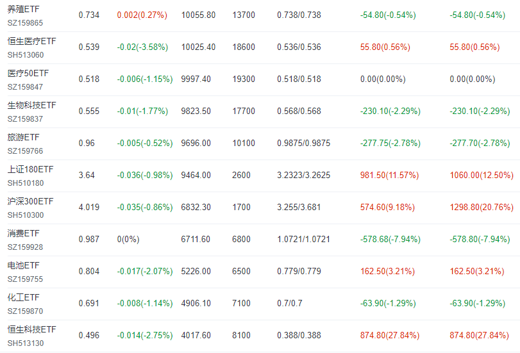
Task: Click the 0(0%) change for 消费ETF
Action: coord(128,240)
